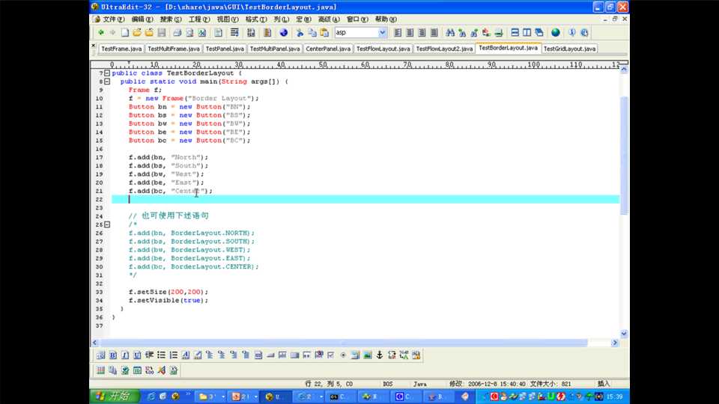Viewport: 719px width, 404px height.
Task: Close the file tab bar with the X
Action: (94, 46)
